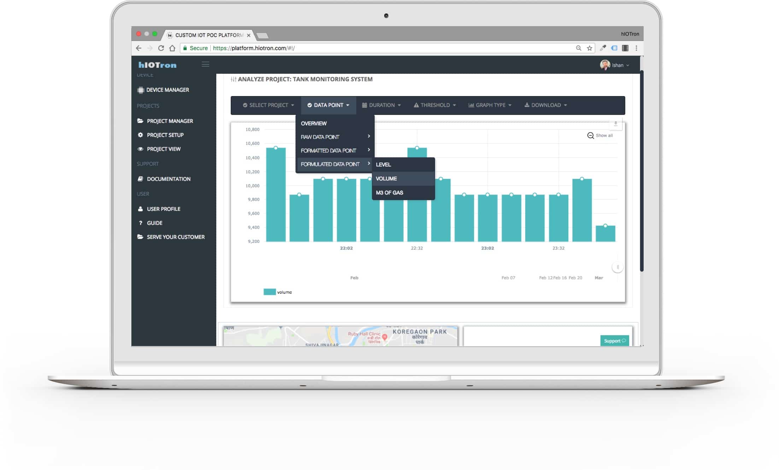Choose Level from the submenu
The height and width of the screenshot is (470, 779).
(403, 165)
